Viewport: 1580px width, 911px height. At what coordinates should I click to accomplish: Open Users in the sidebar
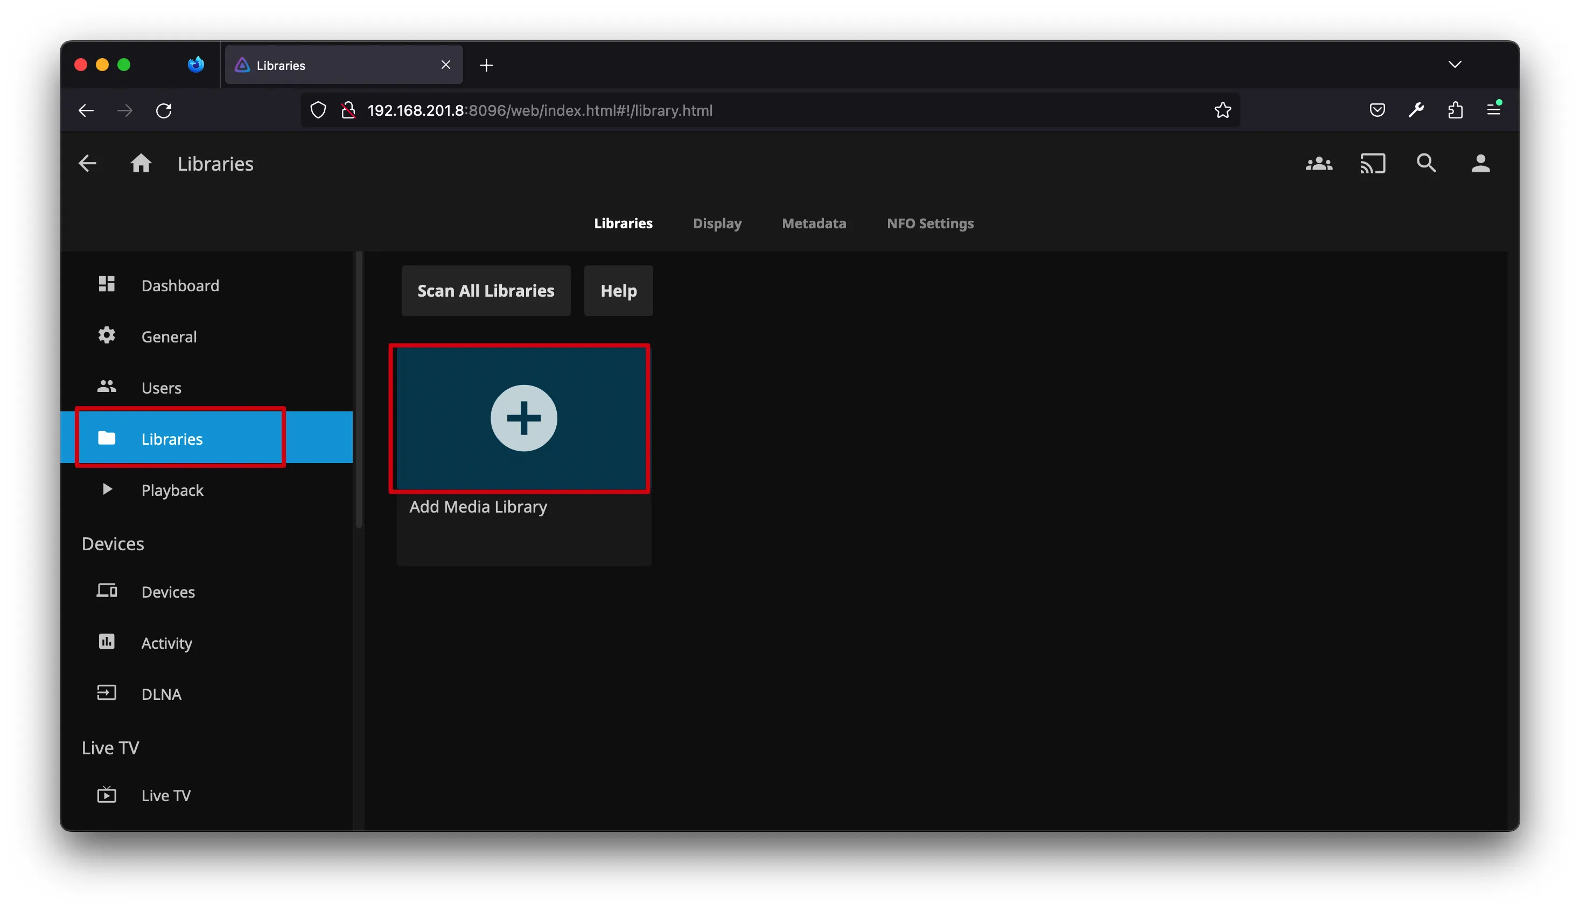(x=206, y=387)
